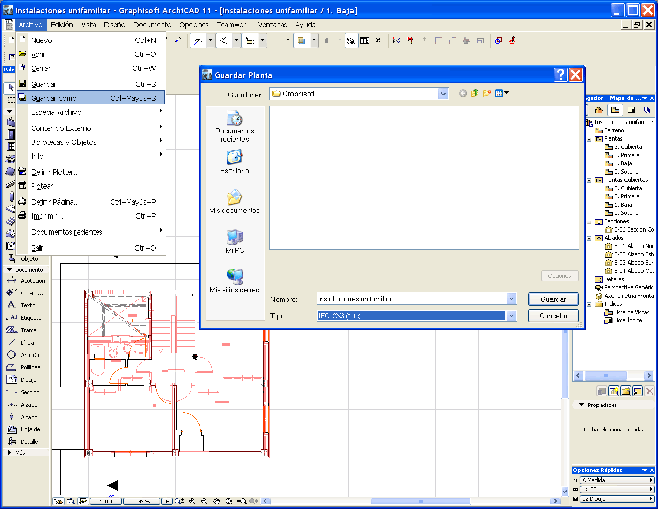
Task: Choose Guardar como... from Archivo menu
Action: coord(91,98)
